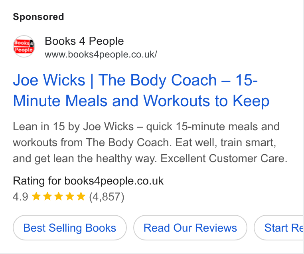Viewport: 304px width, 254px height.
Task: Click the 4.9 rating score
Action: (21, 196)
